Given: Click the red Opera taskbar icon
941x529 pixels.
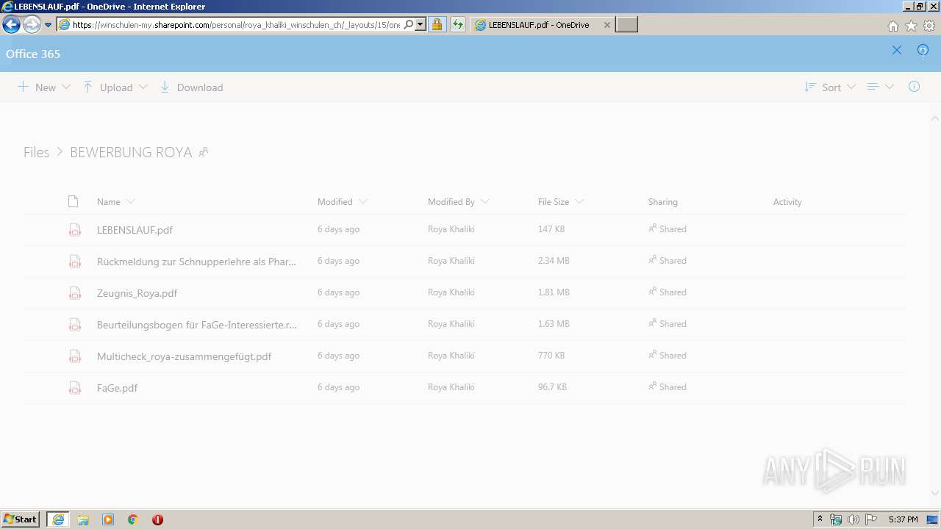Looking at the screenshot, I should click(157, 519).
